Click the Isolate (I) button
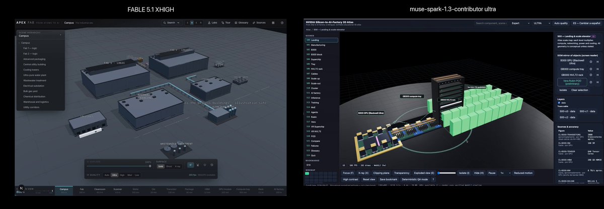604x209 pixels. point(464,173)
